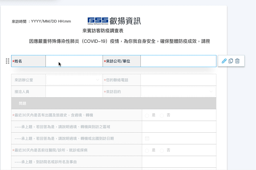Click the trash delete icon

237,61
